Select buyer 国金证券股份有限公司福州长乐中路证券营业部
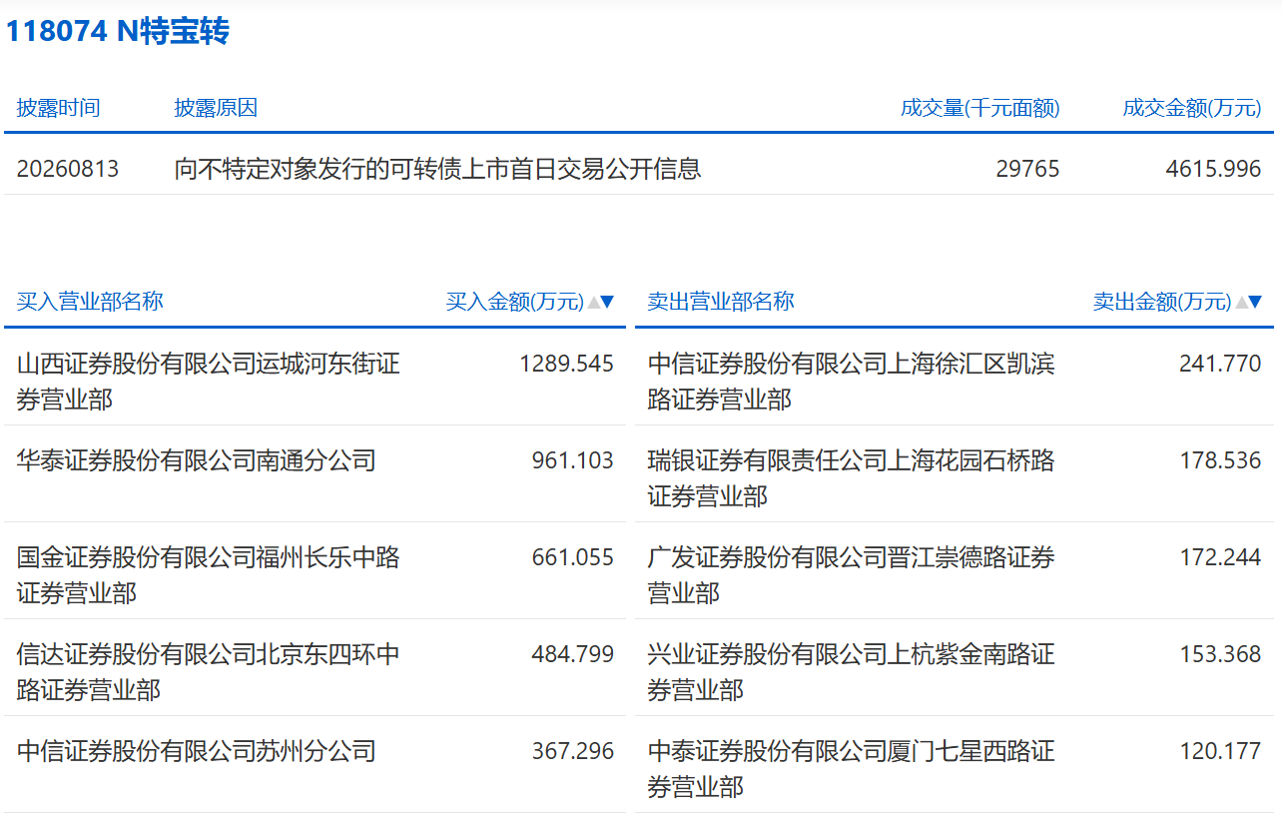The height and width of the screenshot is (821, 1282). [208, 575]
